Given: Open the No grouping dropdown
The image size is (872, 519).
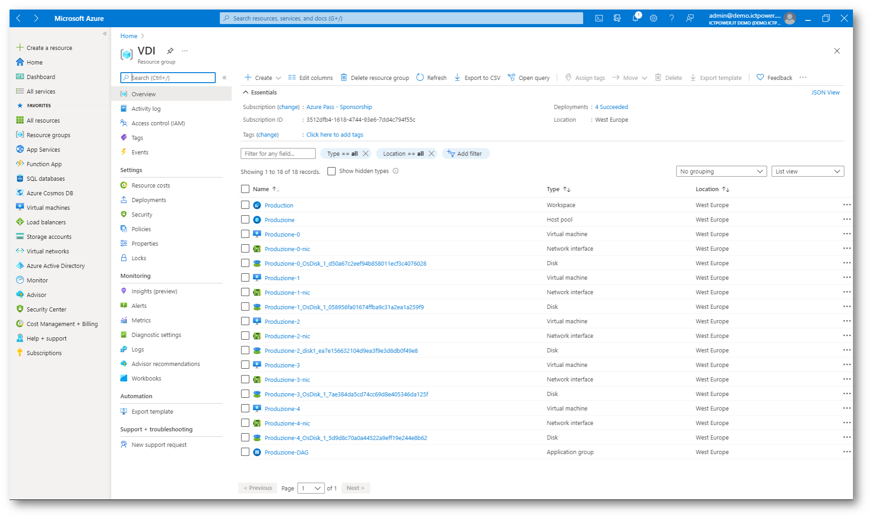Looking at the screenshot, I should pos(721,171).
